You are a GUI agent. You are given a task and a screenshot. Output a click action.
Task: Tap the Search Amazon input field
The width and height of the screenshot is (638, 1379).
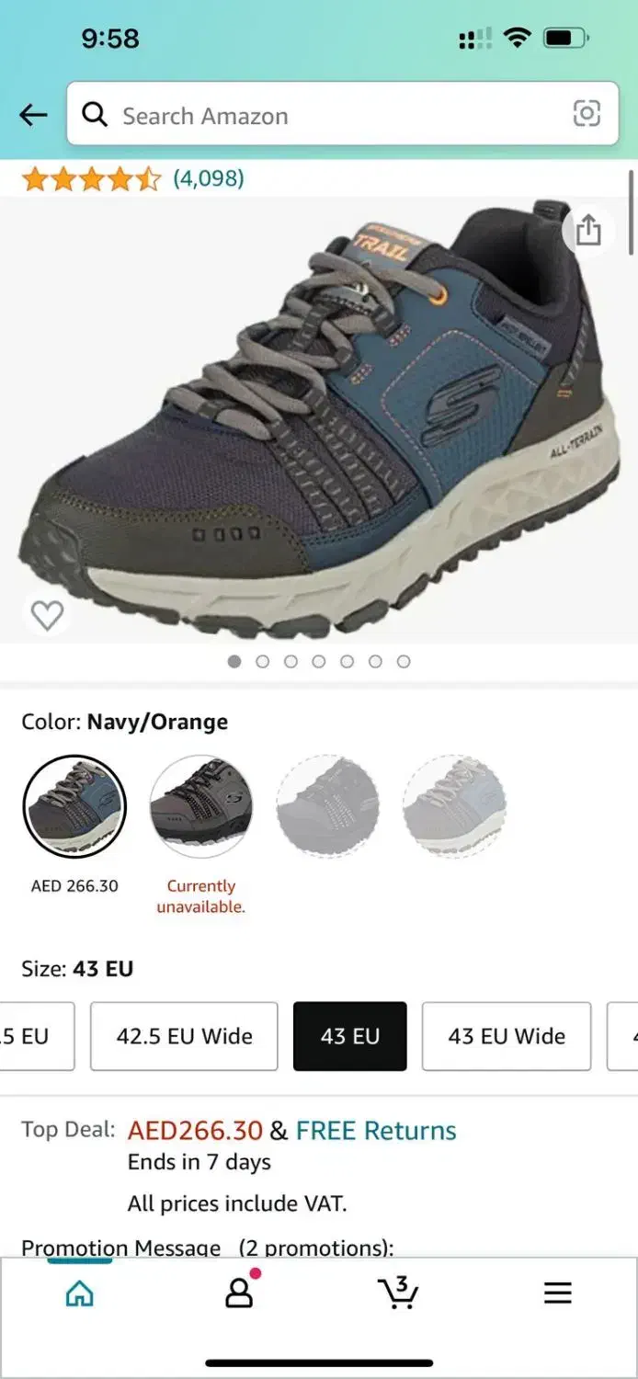[342, 114]
